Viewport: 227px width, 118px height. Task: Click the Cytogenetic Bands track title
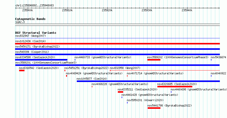point(30,19)
